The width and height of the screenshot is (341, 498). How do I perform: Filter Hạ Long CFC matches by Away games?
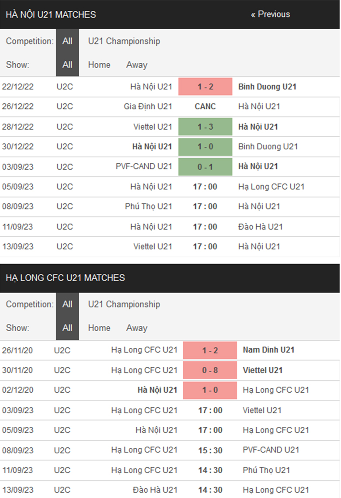136,328
